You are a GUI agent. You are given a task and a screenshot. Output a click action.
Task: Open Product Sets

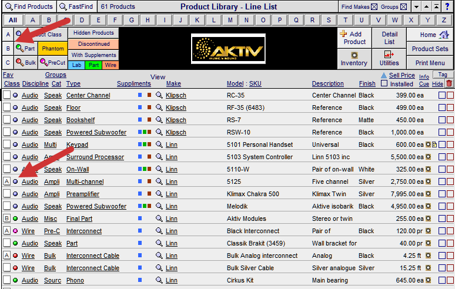tap(430, 49)
